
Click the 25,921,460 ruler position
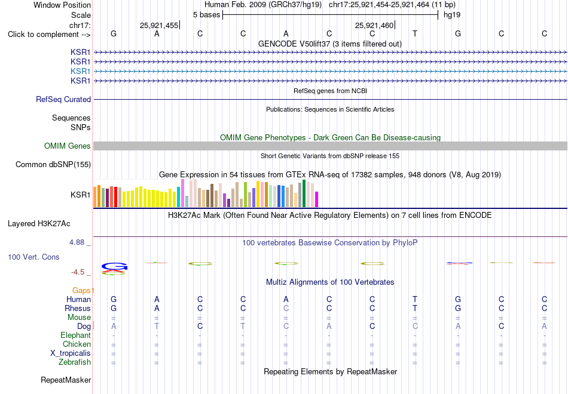point(374,25)
